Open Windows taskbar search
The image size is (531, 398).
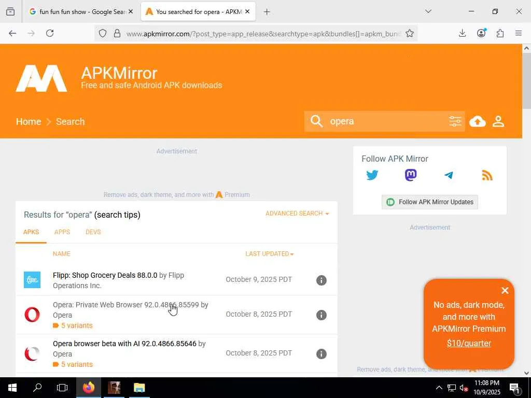pos(37,388)
